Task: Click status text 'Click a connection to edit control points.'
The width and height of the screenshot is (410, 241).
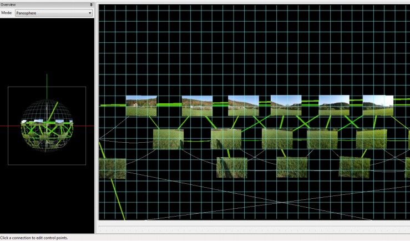Action: 34,238
